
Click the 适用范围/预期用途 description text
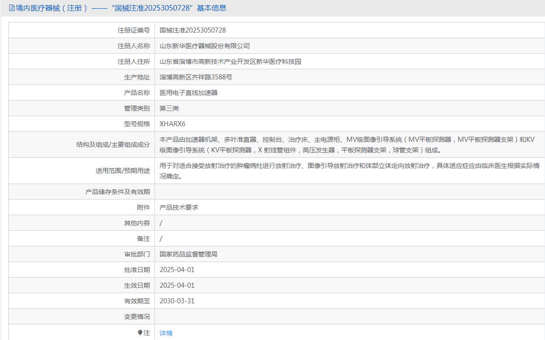click(349, 171)
